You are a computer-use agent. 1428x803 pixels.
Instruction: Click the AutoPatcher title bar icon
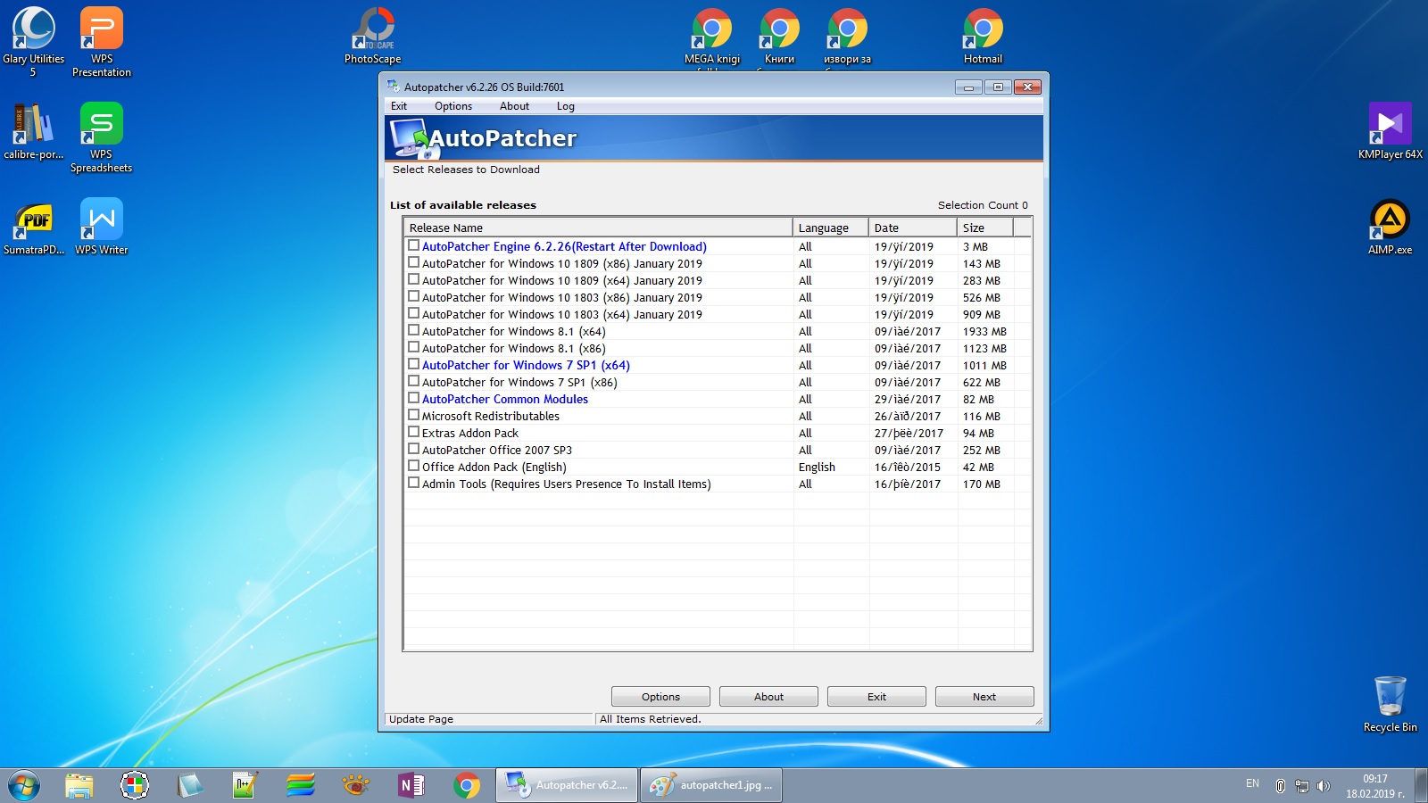[x=393, y=87]
